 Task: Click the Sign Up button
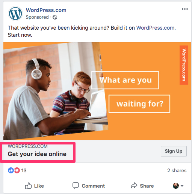(x=174, y=151)
